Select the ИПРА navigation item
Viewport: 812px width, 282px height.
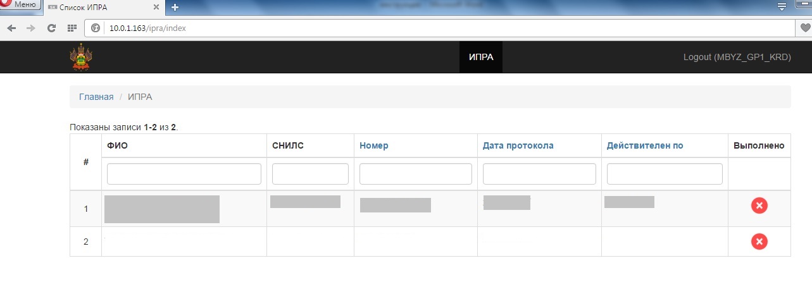click(480, 57)
